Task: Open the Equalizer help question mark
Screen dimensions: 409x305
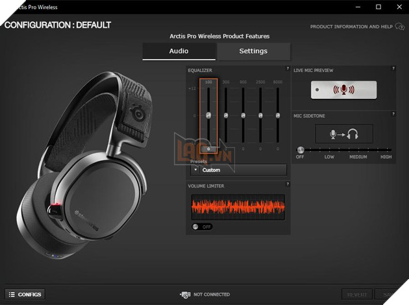Action: (288, 68)
